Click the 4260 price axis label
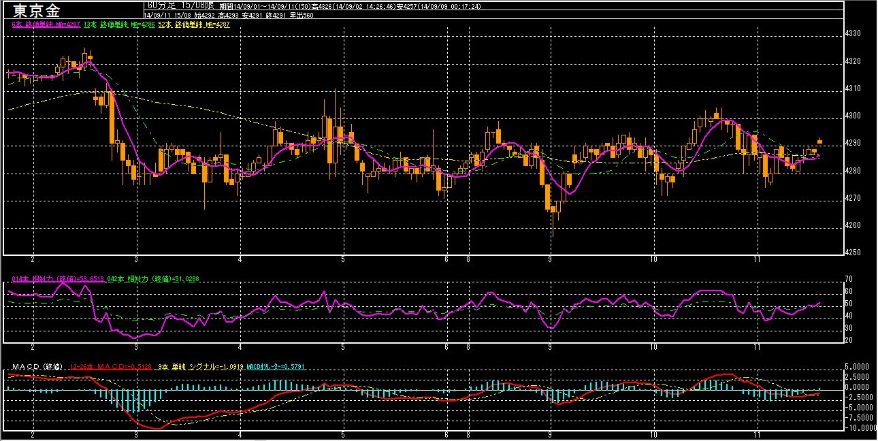 coord(853,225)
